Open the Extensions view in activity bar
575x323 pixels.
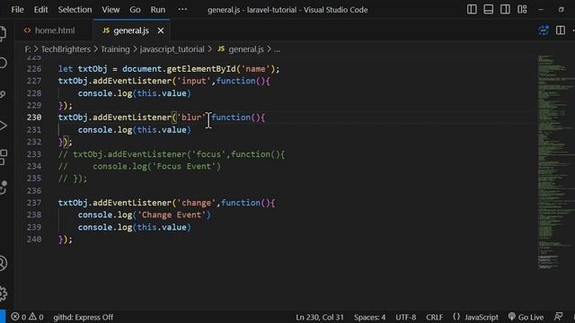(3, 157)
